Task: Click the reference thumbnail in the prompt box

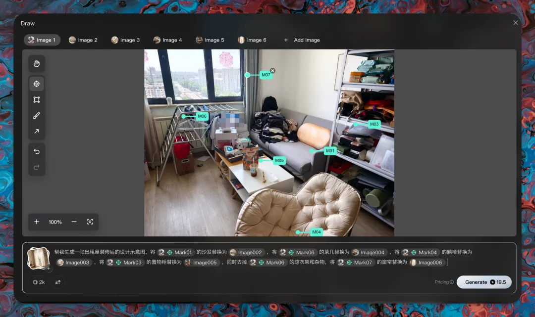Action: coord(38,258)
